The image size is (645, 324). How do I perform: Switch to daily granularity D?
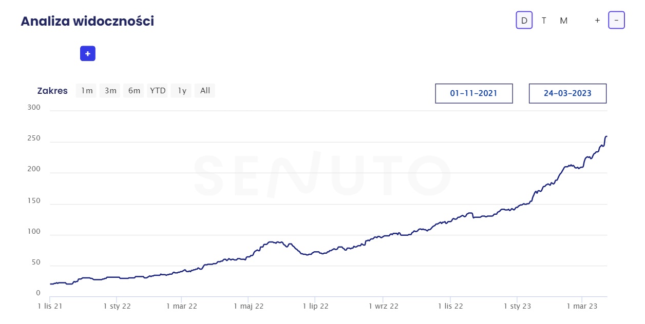point(524,21)
